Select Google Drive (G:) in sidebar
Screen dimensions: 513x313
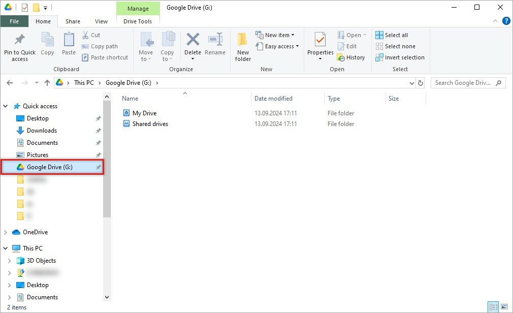(52, 167)
